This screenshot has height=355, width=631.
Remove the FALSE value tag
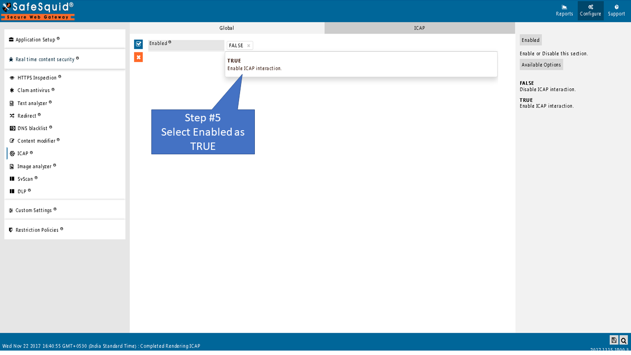click(248, 46)
